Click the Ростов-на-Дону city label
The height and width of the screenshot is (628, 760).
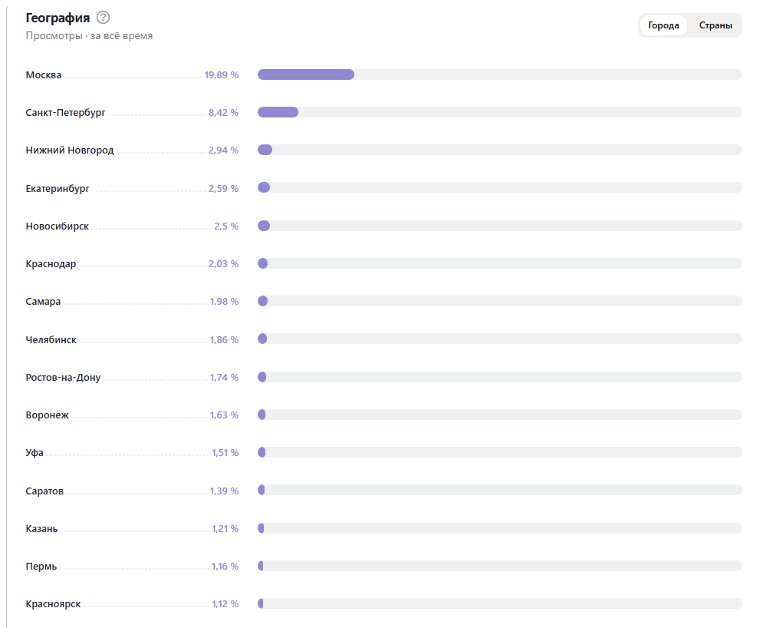(63, 378)
